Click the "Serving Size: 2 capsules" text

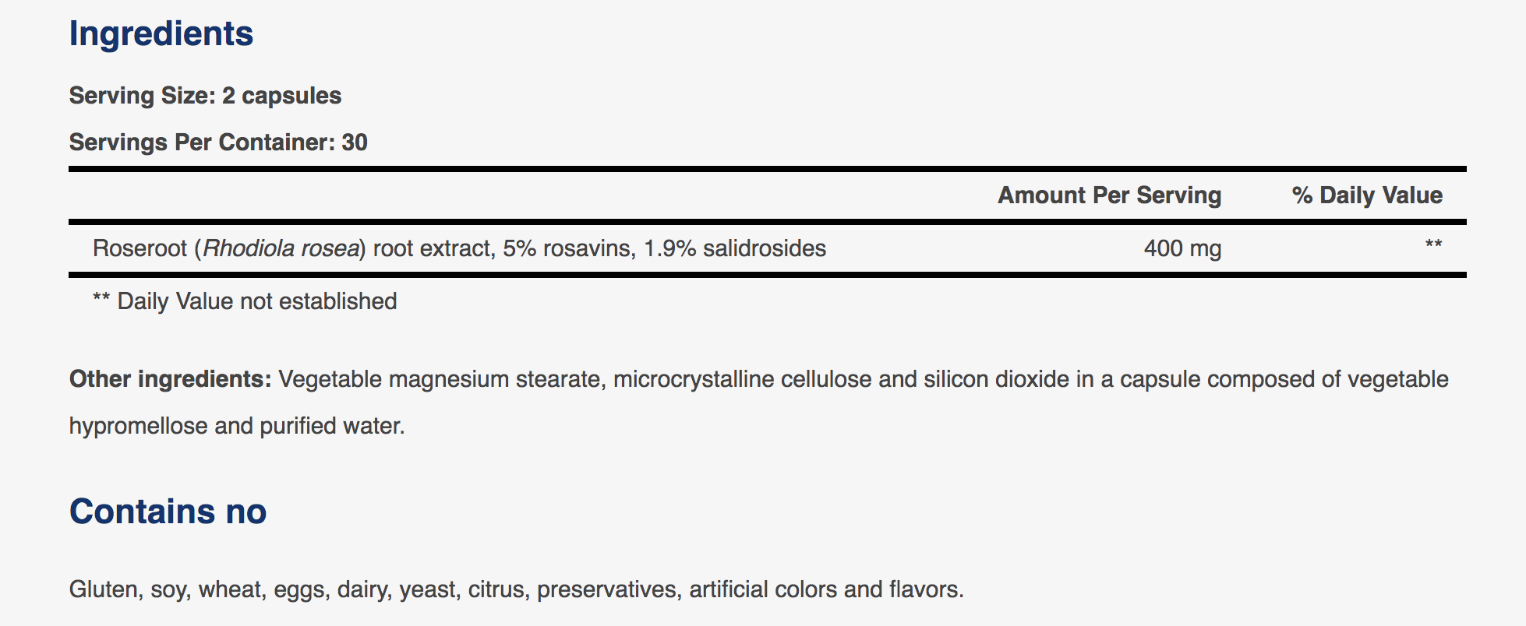tap(205, 96)
